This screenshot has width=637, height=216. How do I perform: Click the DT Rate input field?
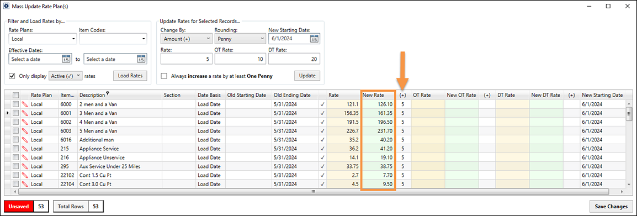(294, 59)
